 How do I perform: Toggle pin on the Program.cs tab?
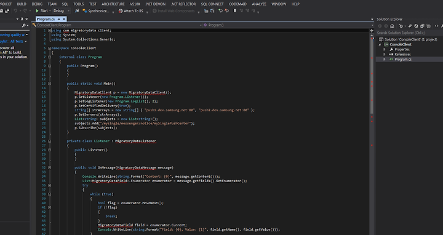[x=59, y=19]
